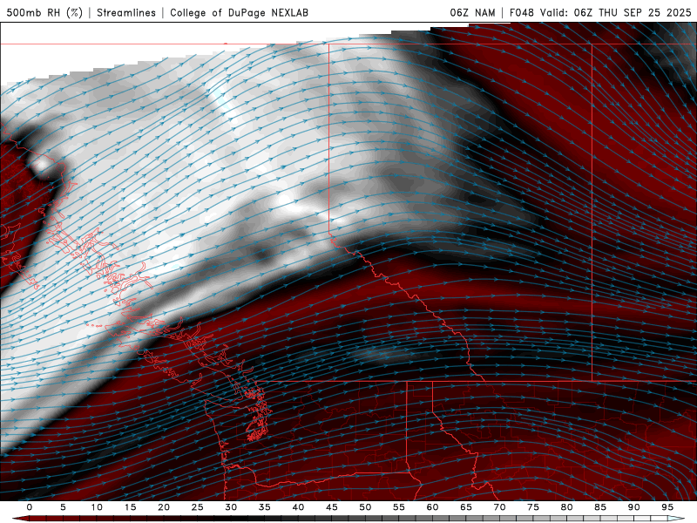This screenshot has height=523, width=697.
Task: Click "College of DuPage NEXLAB" header text
Action: click(x=239, y=12)
